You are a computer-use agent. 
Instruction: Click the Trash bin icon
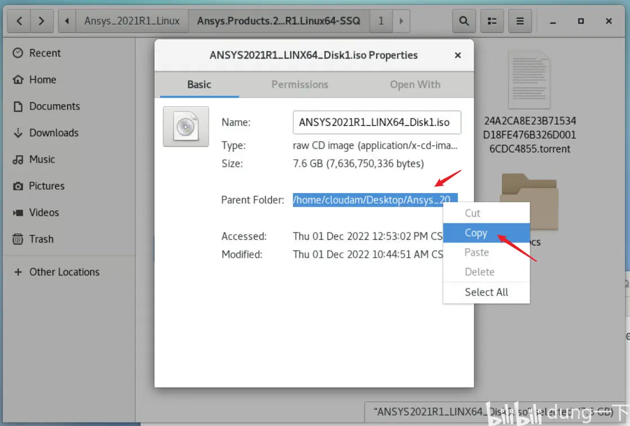[x=17, y=239]
